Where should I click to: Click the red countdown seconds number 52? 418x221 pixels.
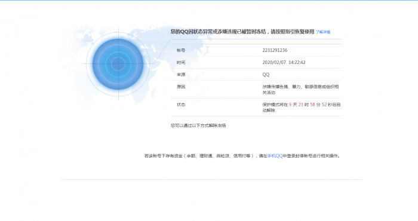click(324, 105)
